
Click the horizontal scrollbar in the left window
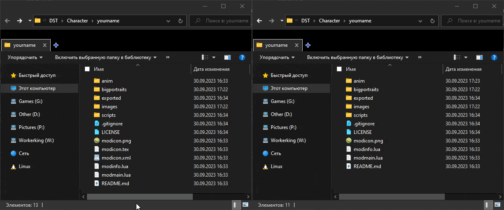[x=140, y=197]
